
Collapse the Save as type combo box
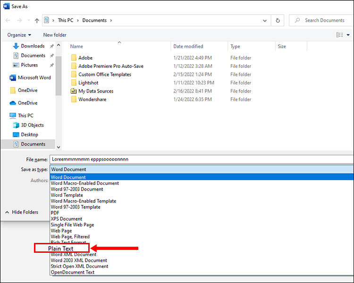202,169
